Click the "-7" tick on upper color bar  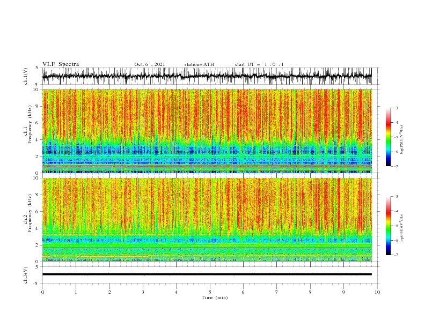point(395,166)
